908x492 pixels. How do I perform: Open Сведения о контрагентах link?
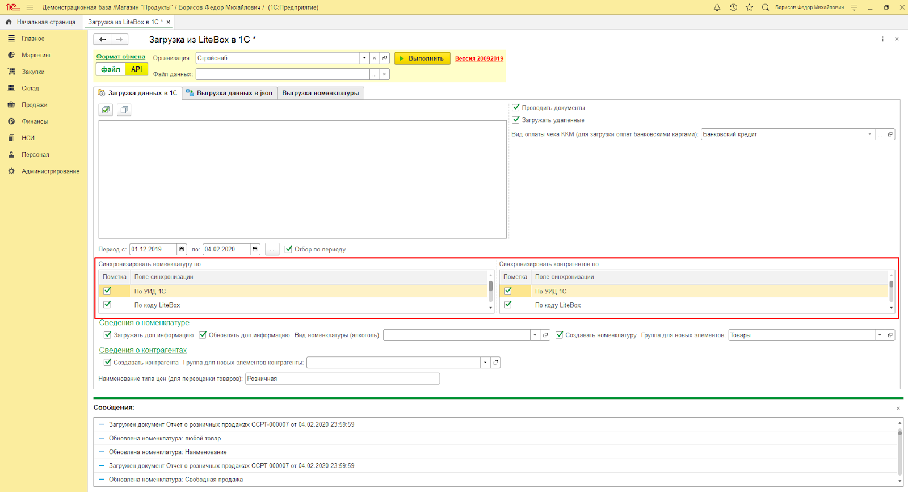(x=143, y=350)
